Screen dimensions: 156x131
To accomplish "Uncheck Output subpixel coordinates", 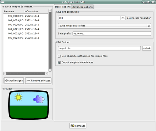I will tap(59, 62).
